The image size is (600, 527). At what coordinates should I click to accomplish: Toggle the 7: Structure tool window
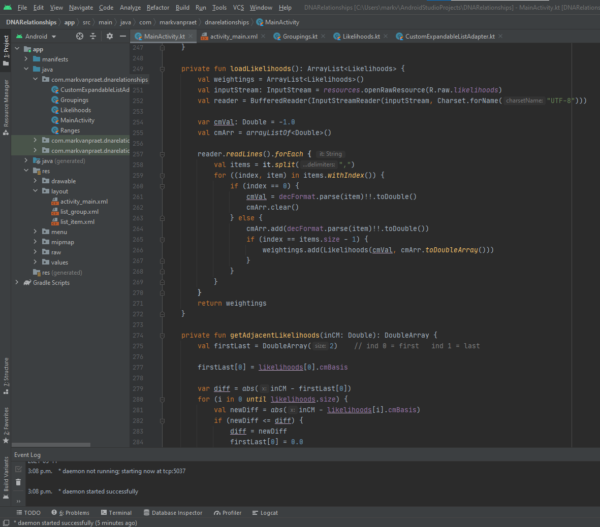[6, 376]
